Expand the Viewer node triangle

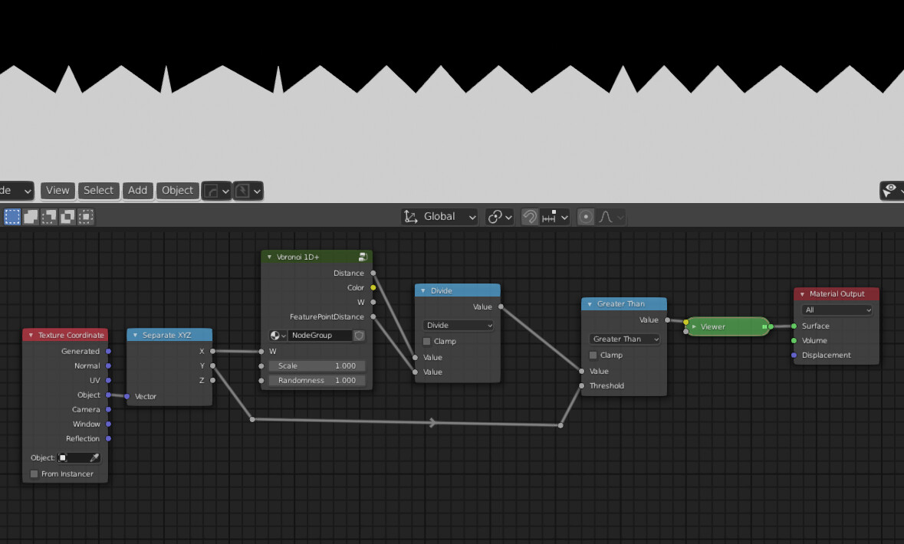(694, 326)
